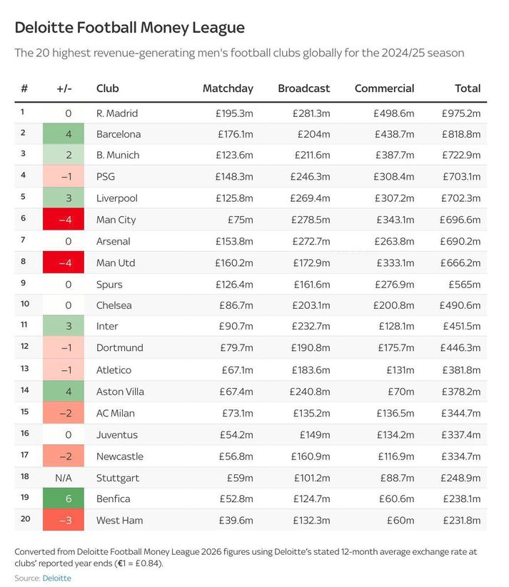Select the R. Madrid club name
The image size is (509, 587).
click(x=117, y=113)
